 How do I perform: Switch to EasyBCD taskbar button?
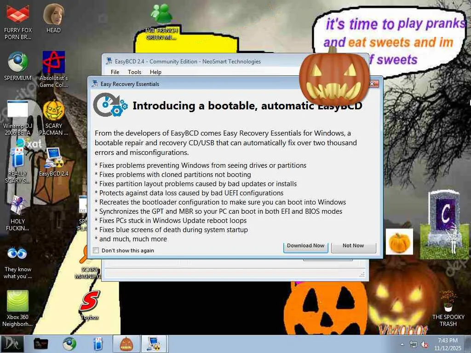coord(154,344)
